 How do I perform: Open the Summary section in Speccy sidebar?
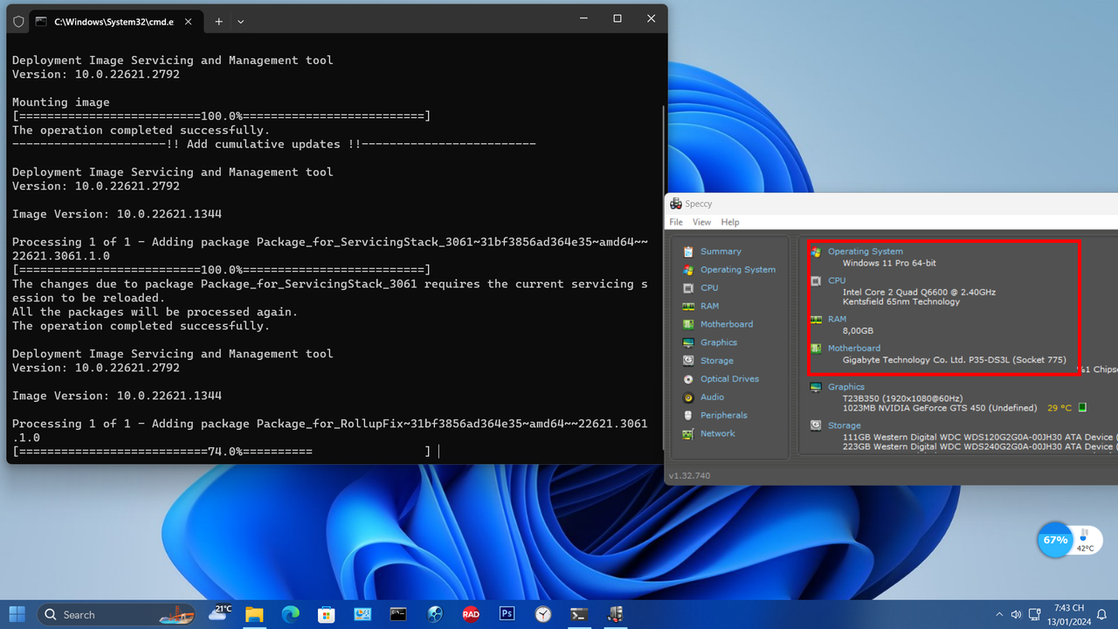pyautogui.click(x=721, y=252)
